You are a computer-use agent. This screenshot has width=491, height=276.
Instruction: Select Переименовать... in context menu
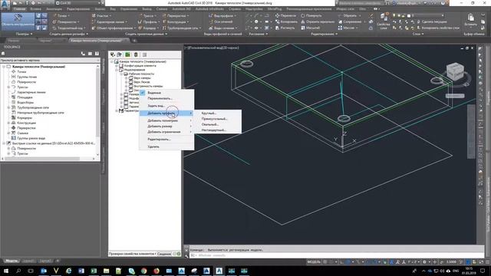160,98
